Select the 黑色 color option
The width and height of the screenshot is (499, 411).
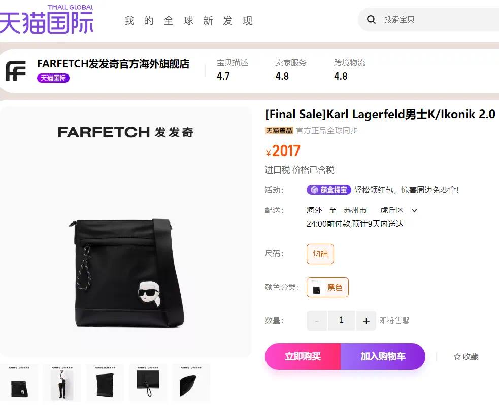point(327,287)
